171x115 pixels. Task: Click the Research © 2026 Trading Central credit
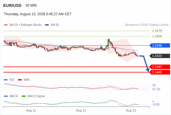pyautogui.click(x=147, y=25)
